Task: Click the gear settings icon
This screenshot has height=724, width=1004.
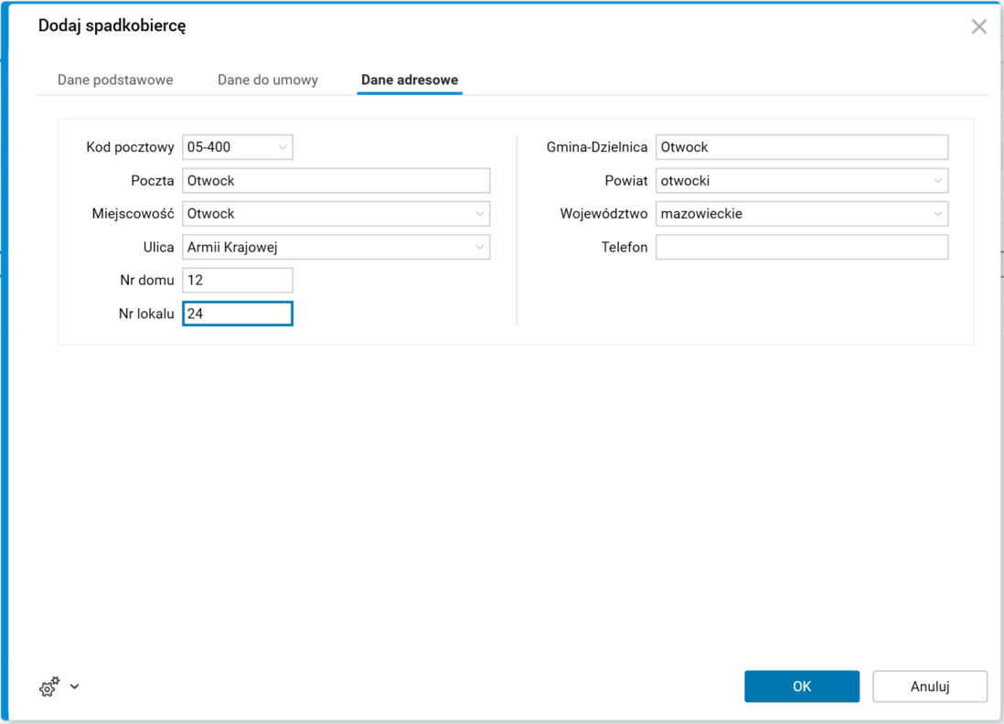Action: click(x=49, y=687)
